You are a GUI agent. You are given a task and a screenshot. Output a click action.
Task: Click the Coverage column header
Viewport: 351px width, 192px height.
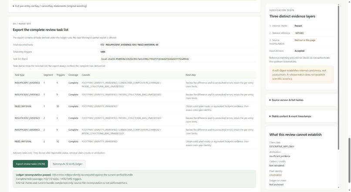tap(73, 75)
